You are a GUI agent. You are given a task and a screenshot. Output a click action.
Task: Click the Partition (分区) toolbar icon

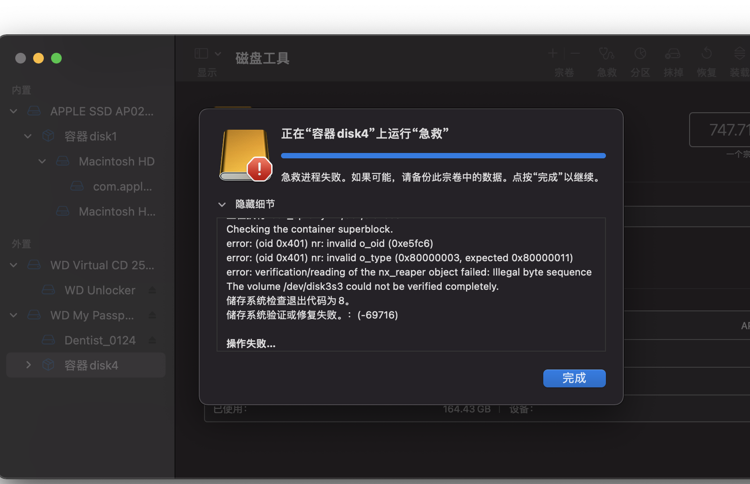640,54
